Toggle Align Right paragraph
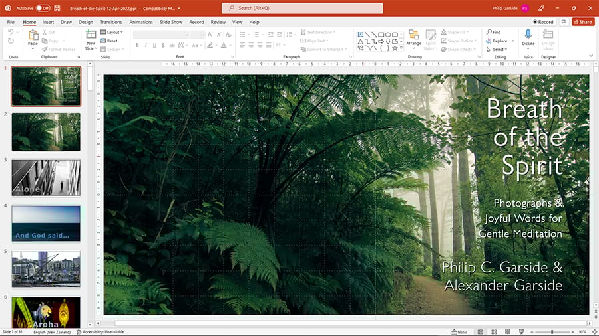 (260, 45)
